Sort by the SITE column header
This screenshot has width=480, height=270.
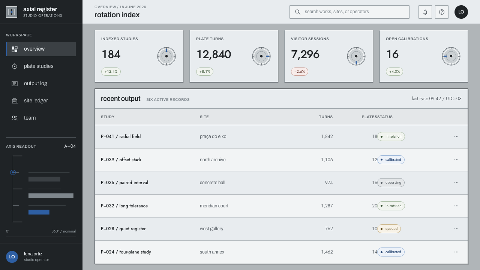coord(204,117)
